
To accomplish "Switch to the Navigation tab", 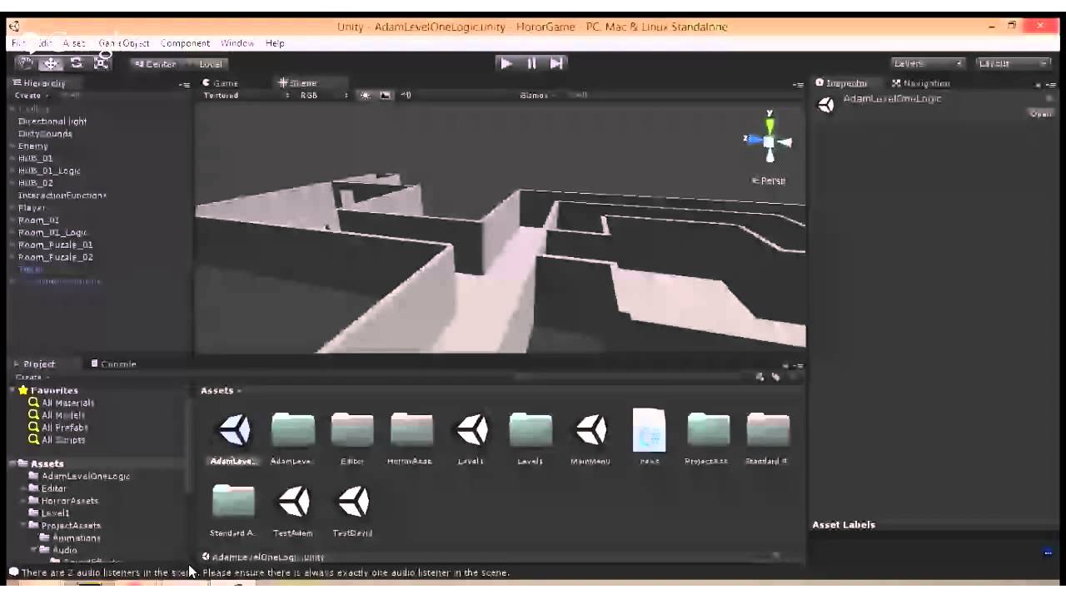I will point(921,83).
